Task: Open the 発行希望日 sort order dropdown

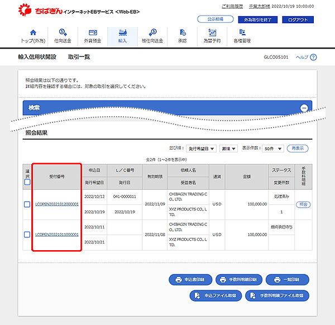Action: [x=201, y=149]
